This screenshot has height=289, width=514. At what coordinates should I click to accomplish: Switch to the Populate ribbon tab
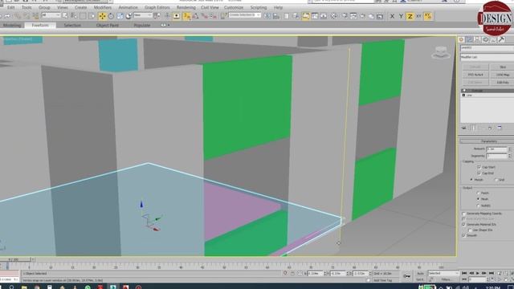pos(142,25)
